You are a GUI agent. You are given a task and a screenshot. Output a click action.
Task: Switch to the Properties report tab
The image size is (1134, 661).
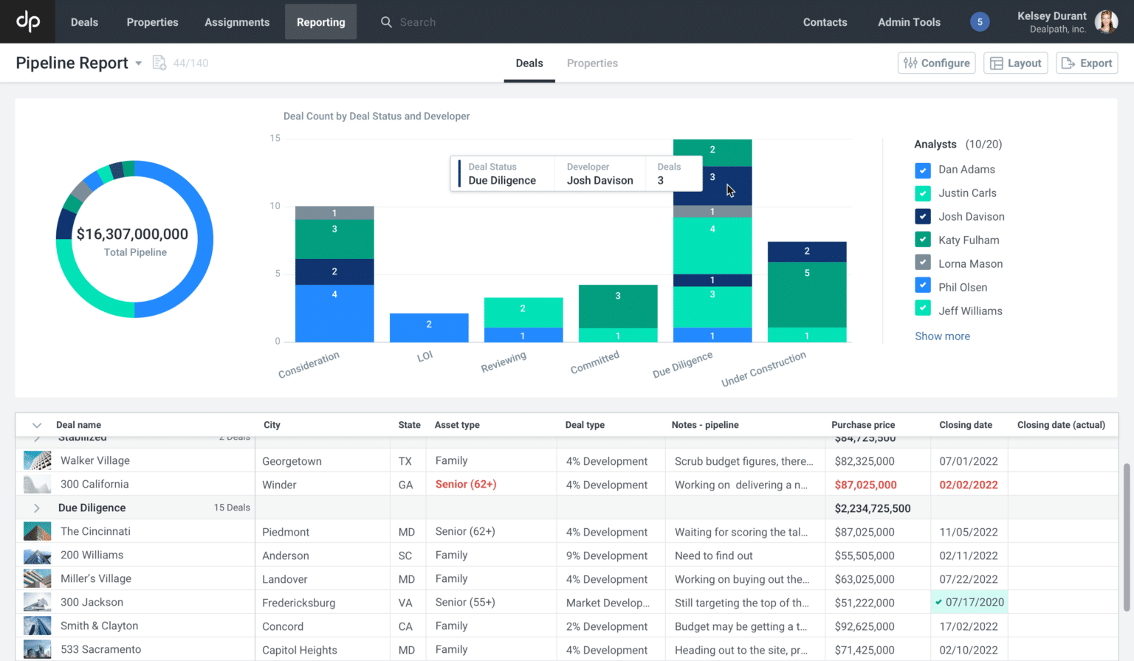[x=591, y=63]
